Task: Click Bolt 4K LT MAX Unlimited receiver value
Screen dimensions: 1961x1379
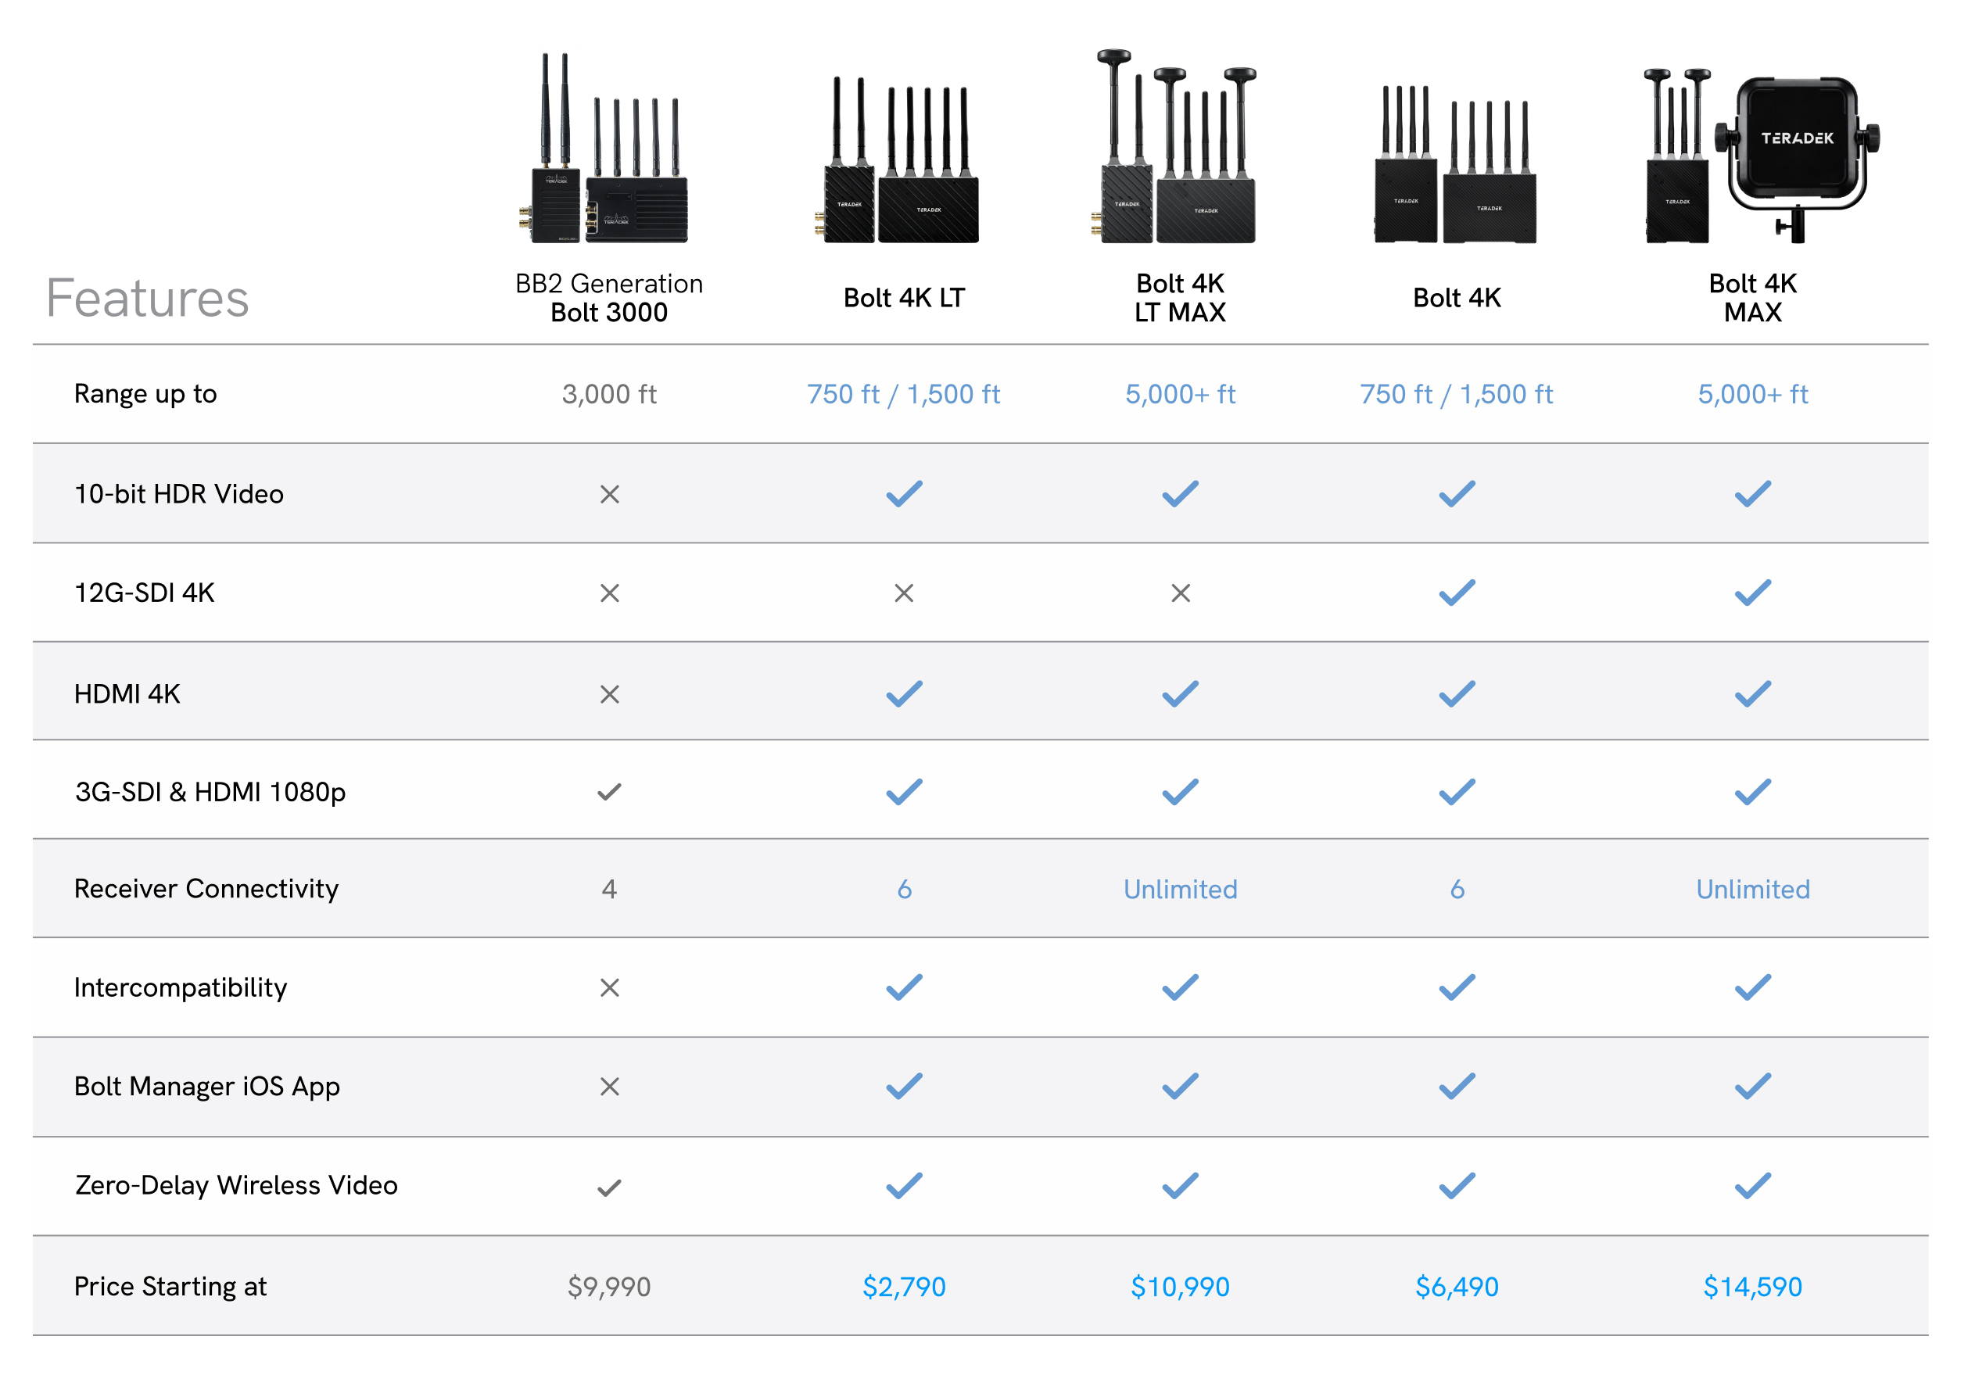Action: 1181,890
